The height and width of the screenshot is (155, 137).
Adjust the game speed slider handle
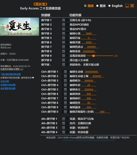tap(94, 56)
